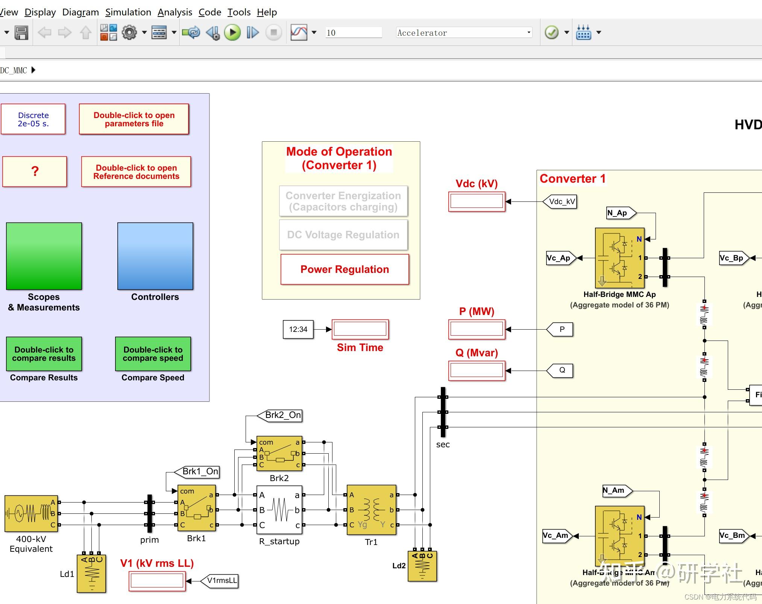
Task: Open Model Configuration Parameters via the gear icon
Action: [129, 33]
